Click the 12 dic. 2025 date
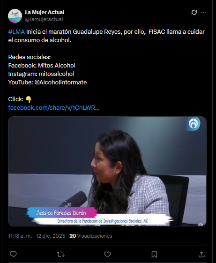Viewport: 216px width, 263px height. coord(50,236)
